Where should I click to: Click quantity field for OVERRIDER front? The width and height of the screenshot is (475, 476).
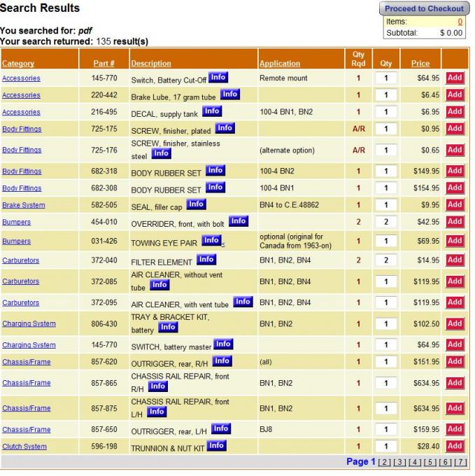pyautogui.click(x=386, y=222)
